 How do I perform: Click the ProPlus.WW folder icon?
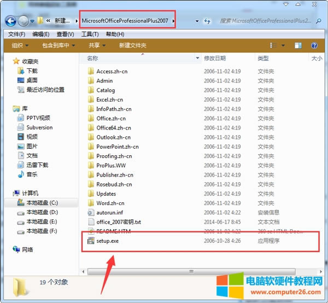click(91, 165)
